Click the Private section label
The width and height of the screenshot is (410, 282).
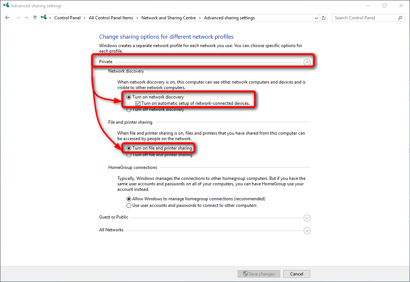[x=106, y=62]
